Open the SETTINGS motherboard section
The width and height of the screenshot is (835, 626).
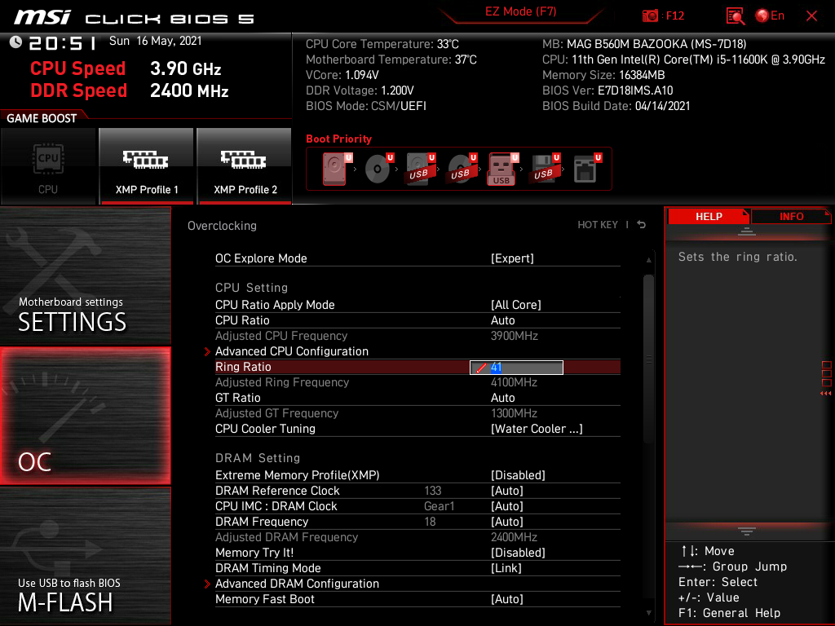pos(85,276)
